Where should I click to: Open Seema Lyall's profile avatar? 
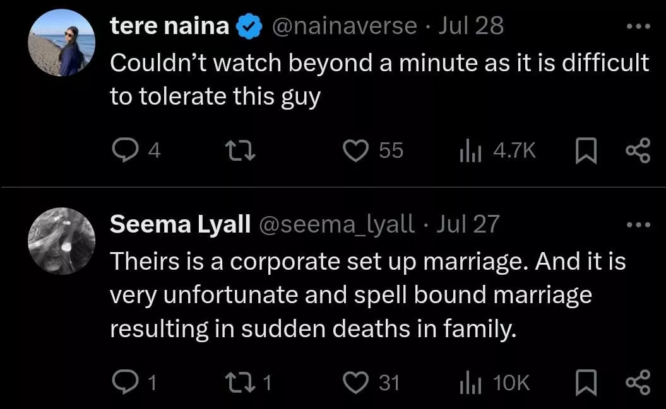tap(62, 241)
